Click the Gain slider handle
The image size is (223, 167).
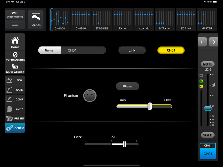tap(150, 106)
